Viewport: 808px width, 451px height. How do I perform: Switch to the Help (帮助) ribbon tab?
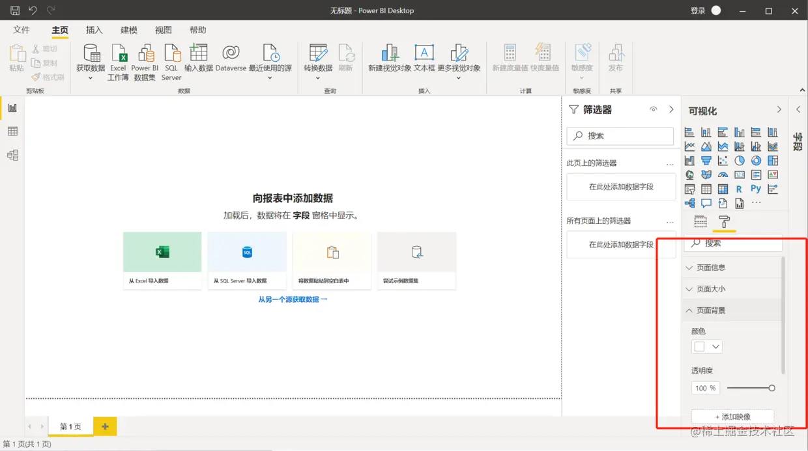click(198, 30)
